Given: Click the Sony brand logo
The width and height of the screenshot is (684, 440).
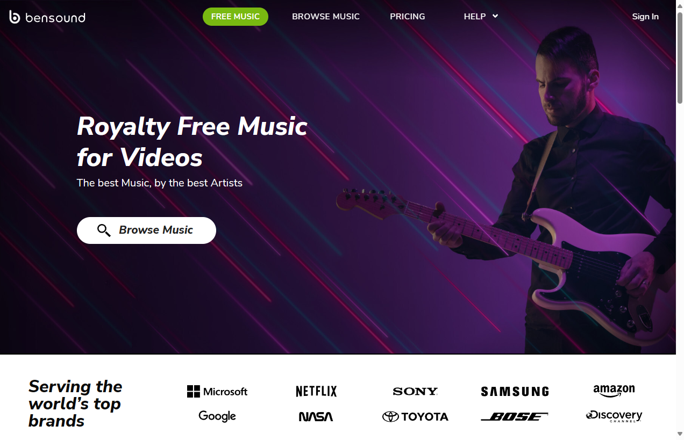Looking at the screenshot, I should click(x=415, y=392).
